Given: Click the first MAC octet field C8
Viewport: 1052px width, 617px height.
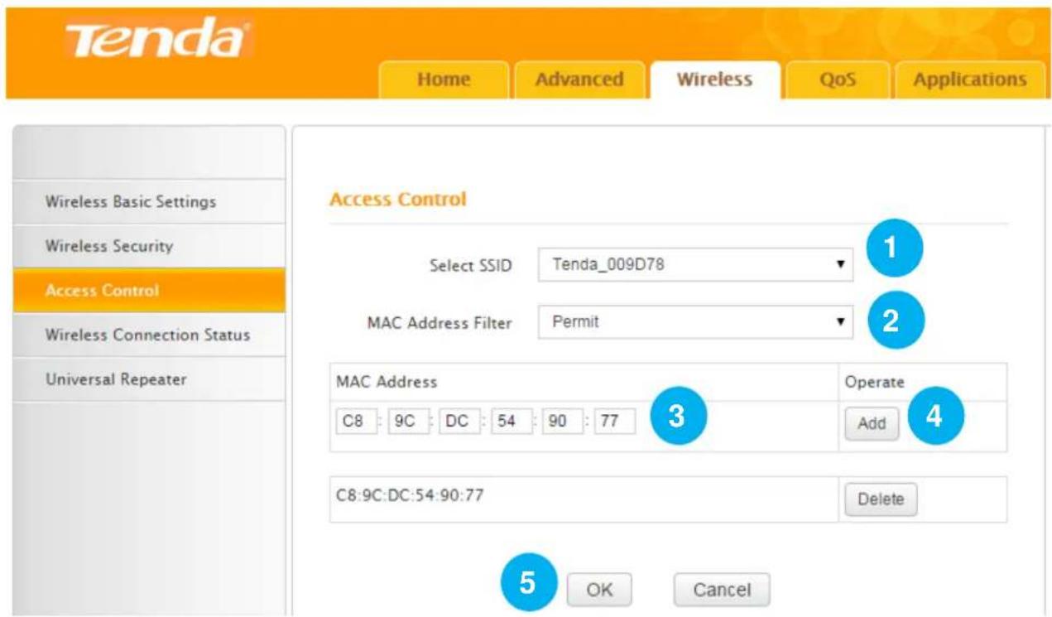Looking at the screenshot, I should 353,422.
